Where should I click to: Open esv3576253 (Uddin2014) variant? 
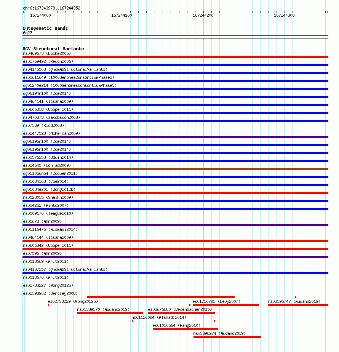coord(48,158)
